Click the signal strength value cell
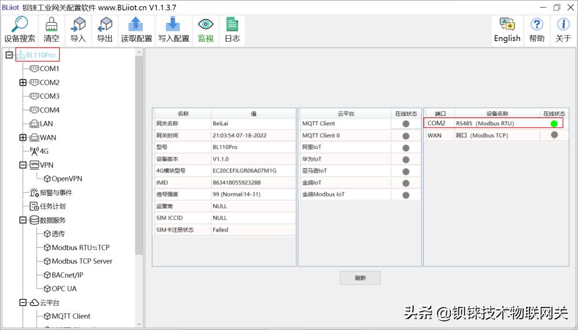This screenshot has height=330, width=578. (253, 194)
